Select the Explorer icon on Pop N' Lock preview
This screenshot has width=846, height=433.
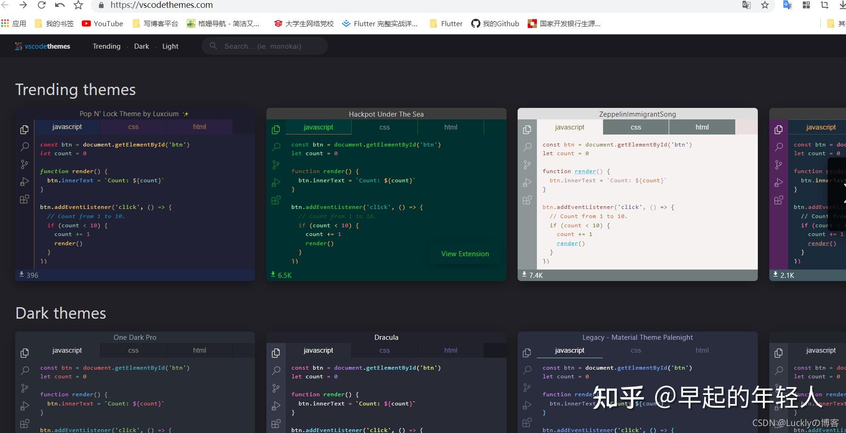click(x=24, y=129)
